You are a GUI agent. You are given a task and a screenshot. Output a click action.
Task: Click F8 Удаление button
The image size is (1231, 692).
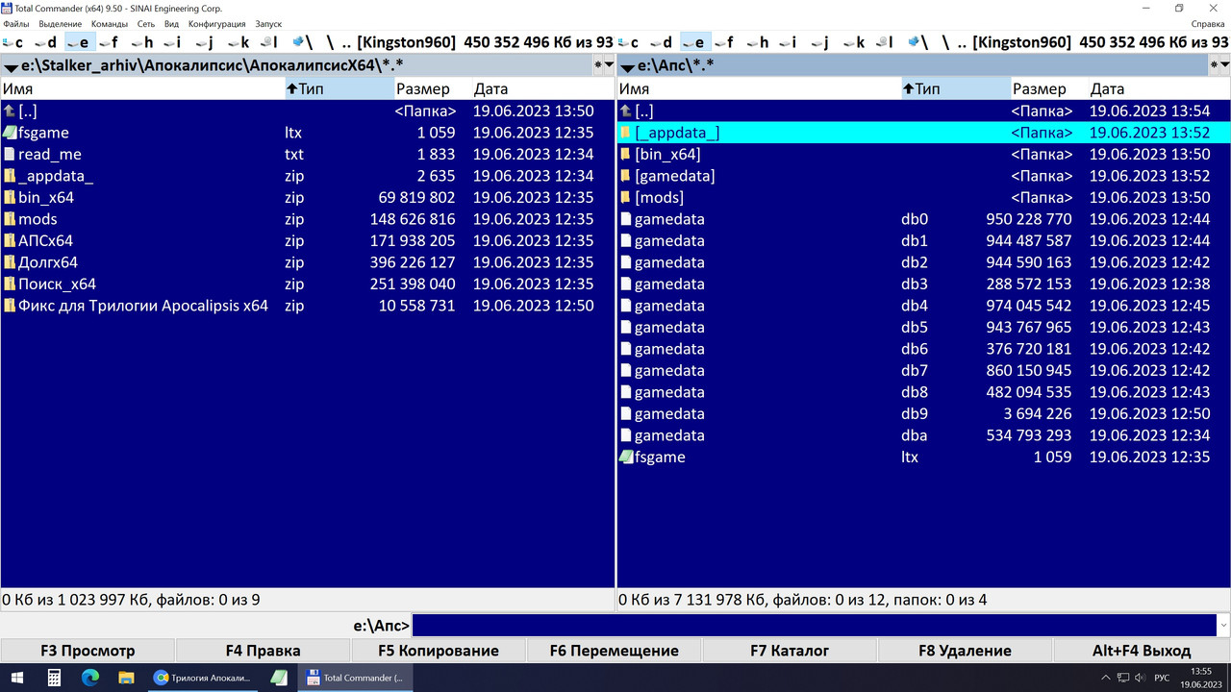tap(965, 651)
